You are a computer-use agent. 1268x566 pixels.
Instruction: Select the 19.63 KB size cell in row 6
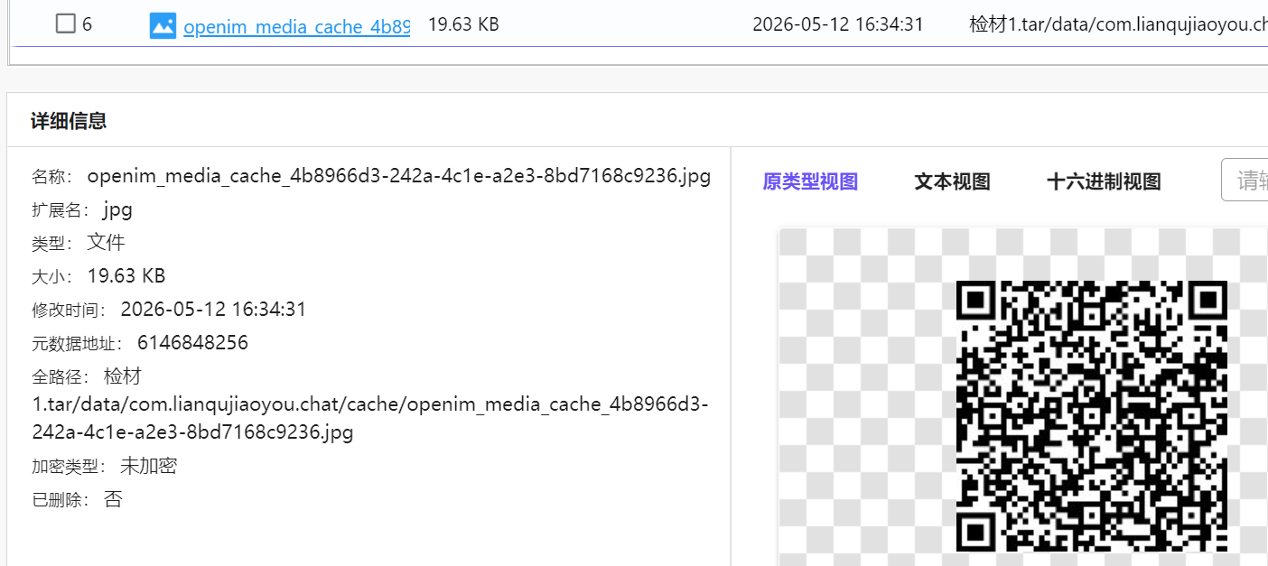coord(463,24)
